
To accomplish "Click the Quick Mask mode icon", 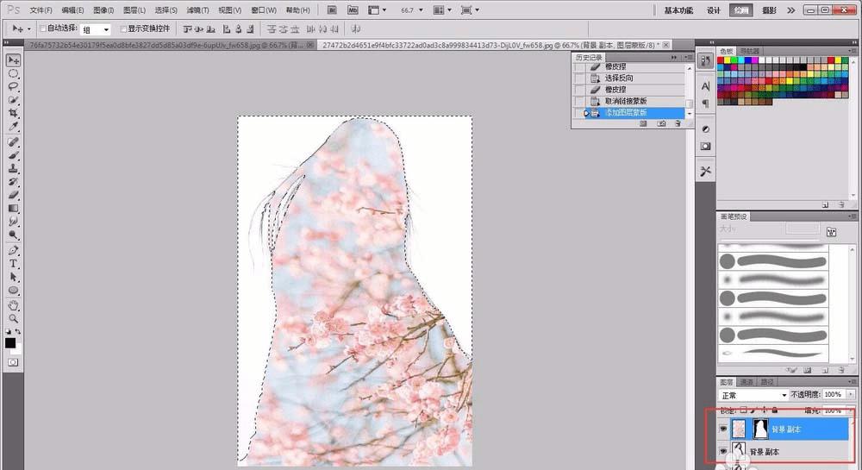I will pyautogui.click(x=14, y=363).
